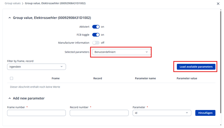Collapse the Group value, Elektrozaehler section

[10, 18]
